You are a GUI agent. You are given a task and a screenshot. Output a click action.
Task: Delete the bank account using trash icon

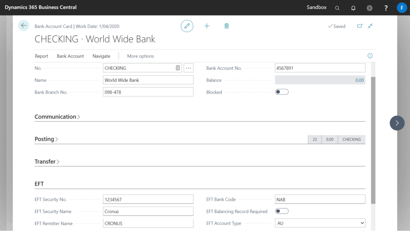coord(226,26)
